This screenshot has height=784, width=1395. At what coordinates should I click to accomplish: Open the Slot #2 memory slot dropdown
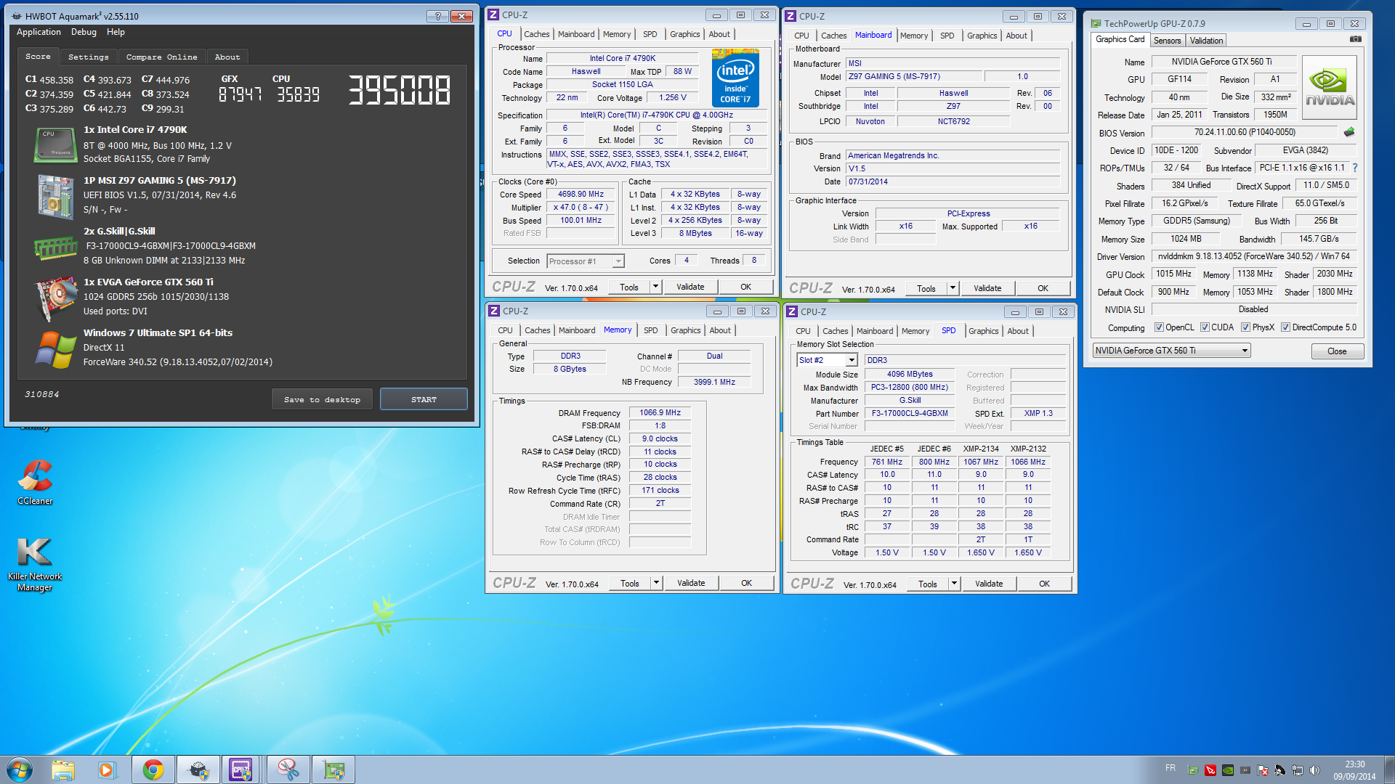828,360
